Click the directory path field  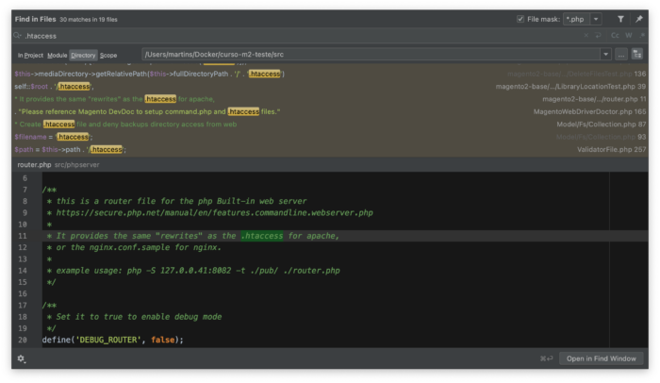coord(371,55)
